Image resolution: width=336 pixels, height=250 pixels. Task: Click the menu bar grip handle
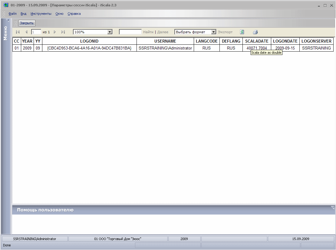[x=4, y=14]
